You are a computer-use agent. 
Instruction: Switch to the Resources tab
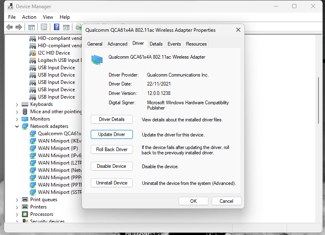tap(196, 44)
